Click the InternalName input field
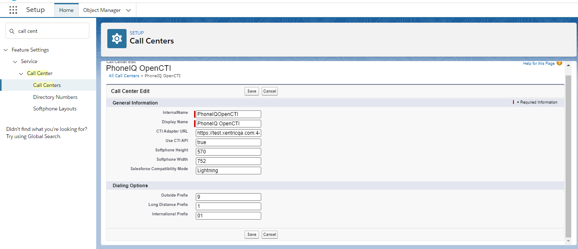 [228, 114]
